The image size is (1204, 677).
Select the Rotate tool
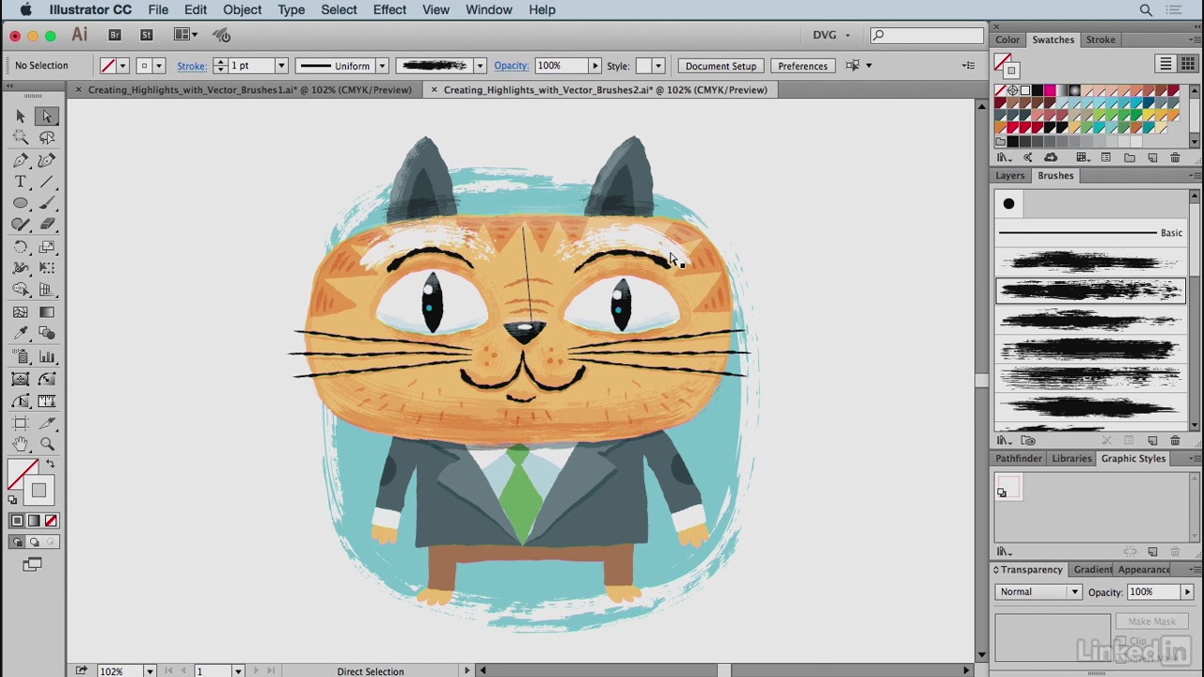21,247
